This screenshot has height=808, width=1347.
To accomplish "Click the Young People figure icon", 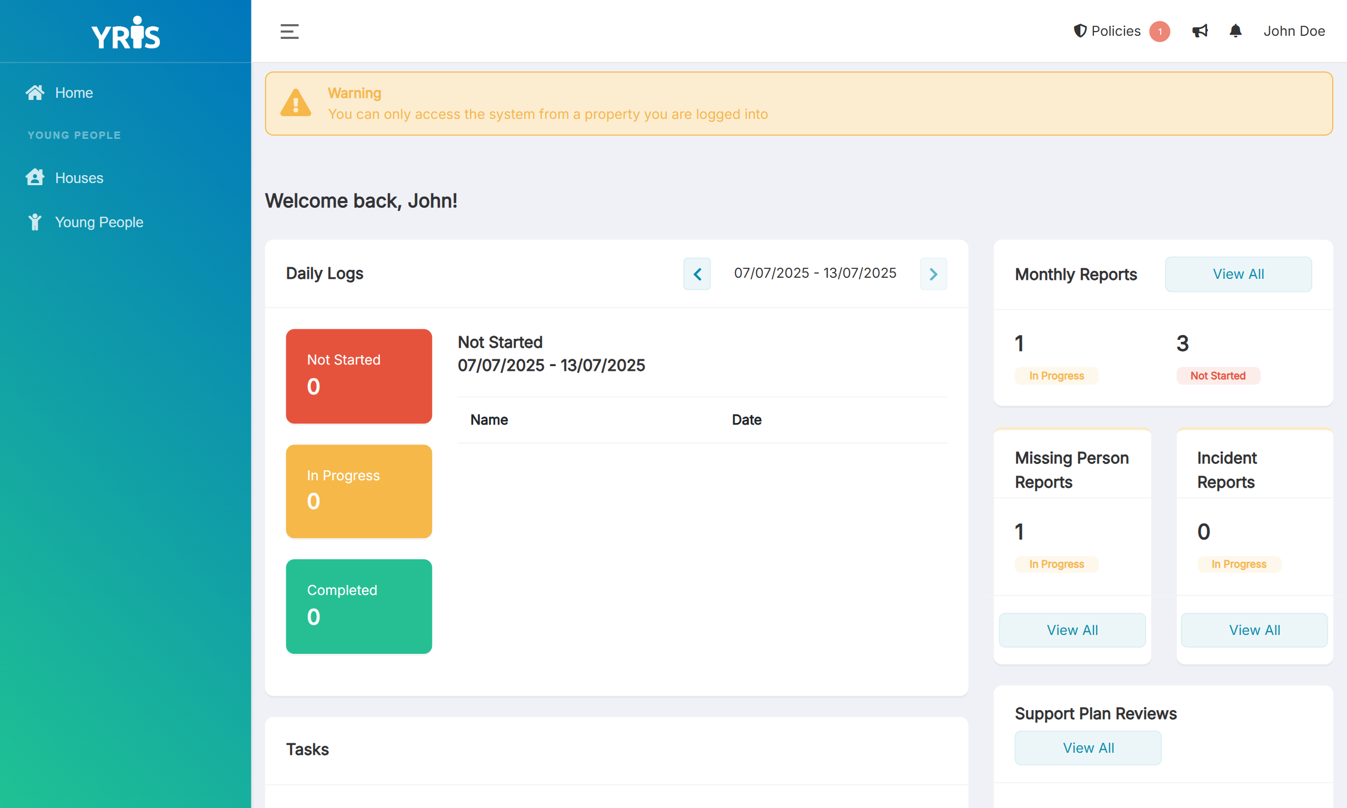I will pyautogui.click(x=35, y=222).
